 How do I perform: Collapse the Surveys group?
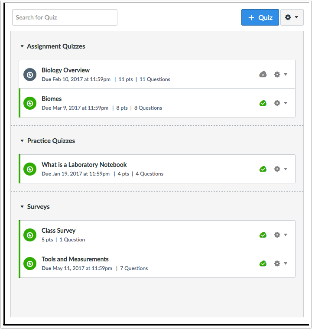pyautogui.click(x=22, y=207)
